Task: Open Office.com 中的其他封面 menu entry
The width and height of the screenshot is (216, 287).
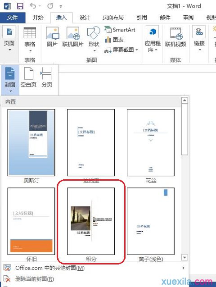Action: coord(95,268)
